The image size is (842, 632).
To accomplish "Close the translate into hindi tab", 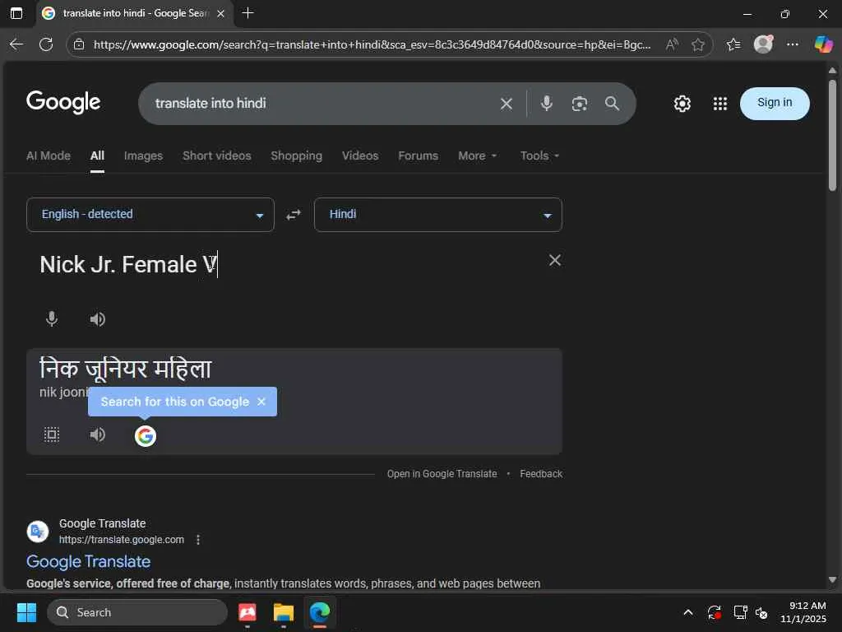I will (220, 13).
